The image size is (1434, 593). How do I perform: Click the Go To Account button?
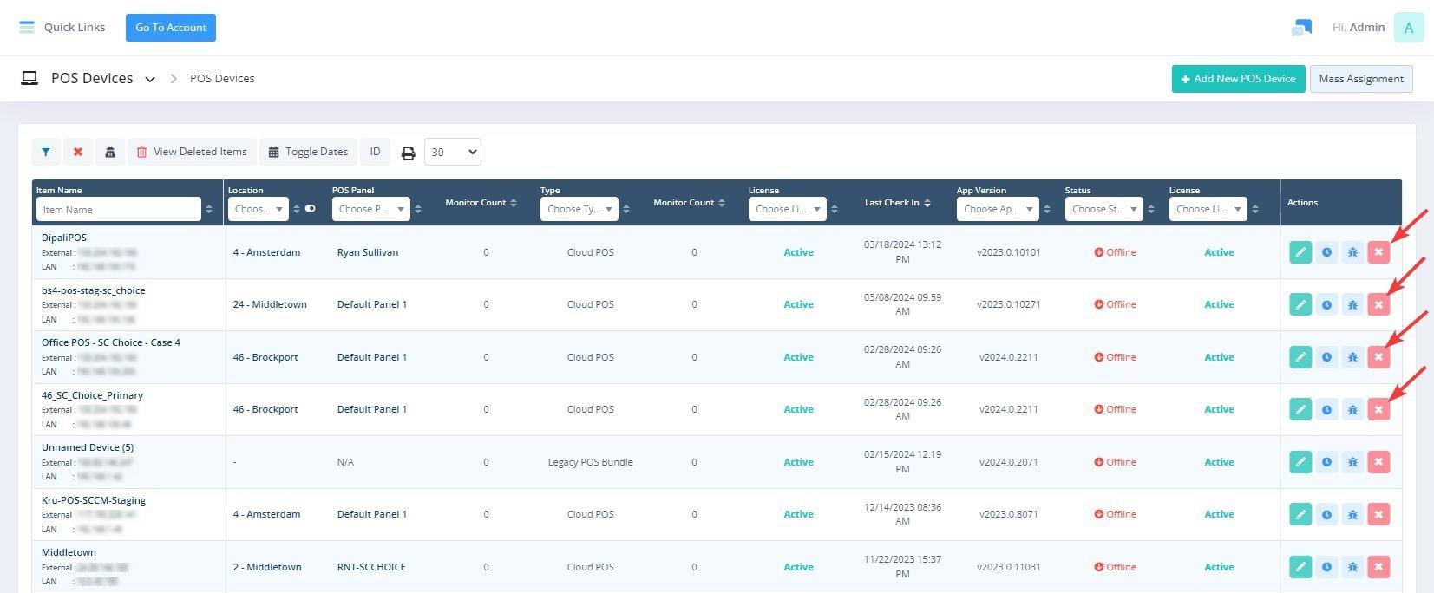click(x=171, y=28)
